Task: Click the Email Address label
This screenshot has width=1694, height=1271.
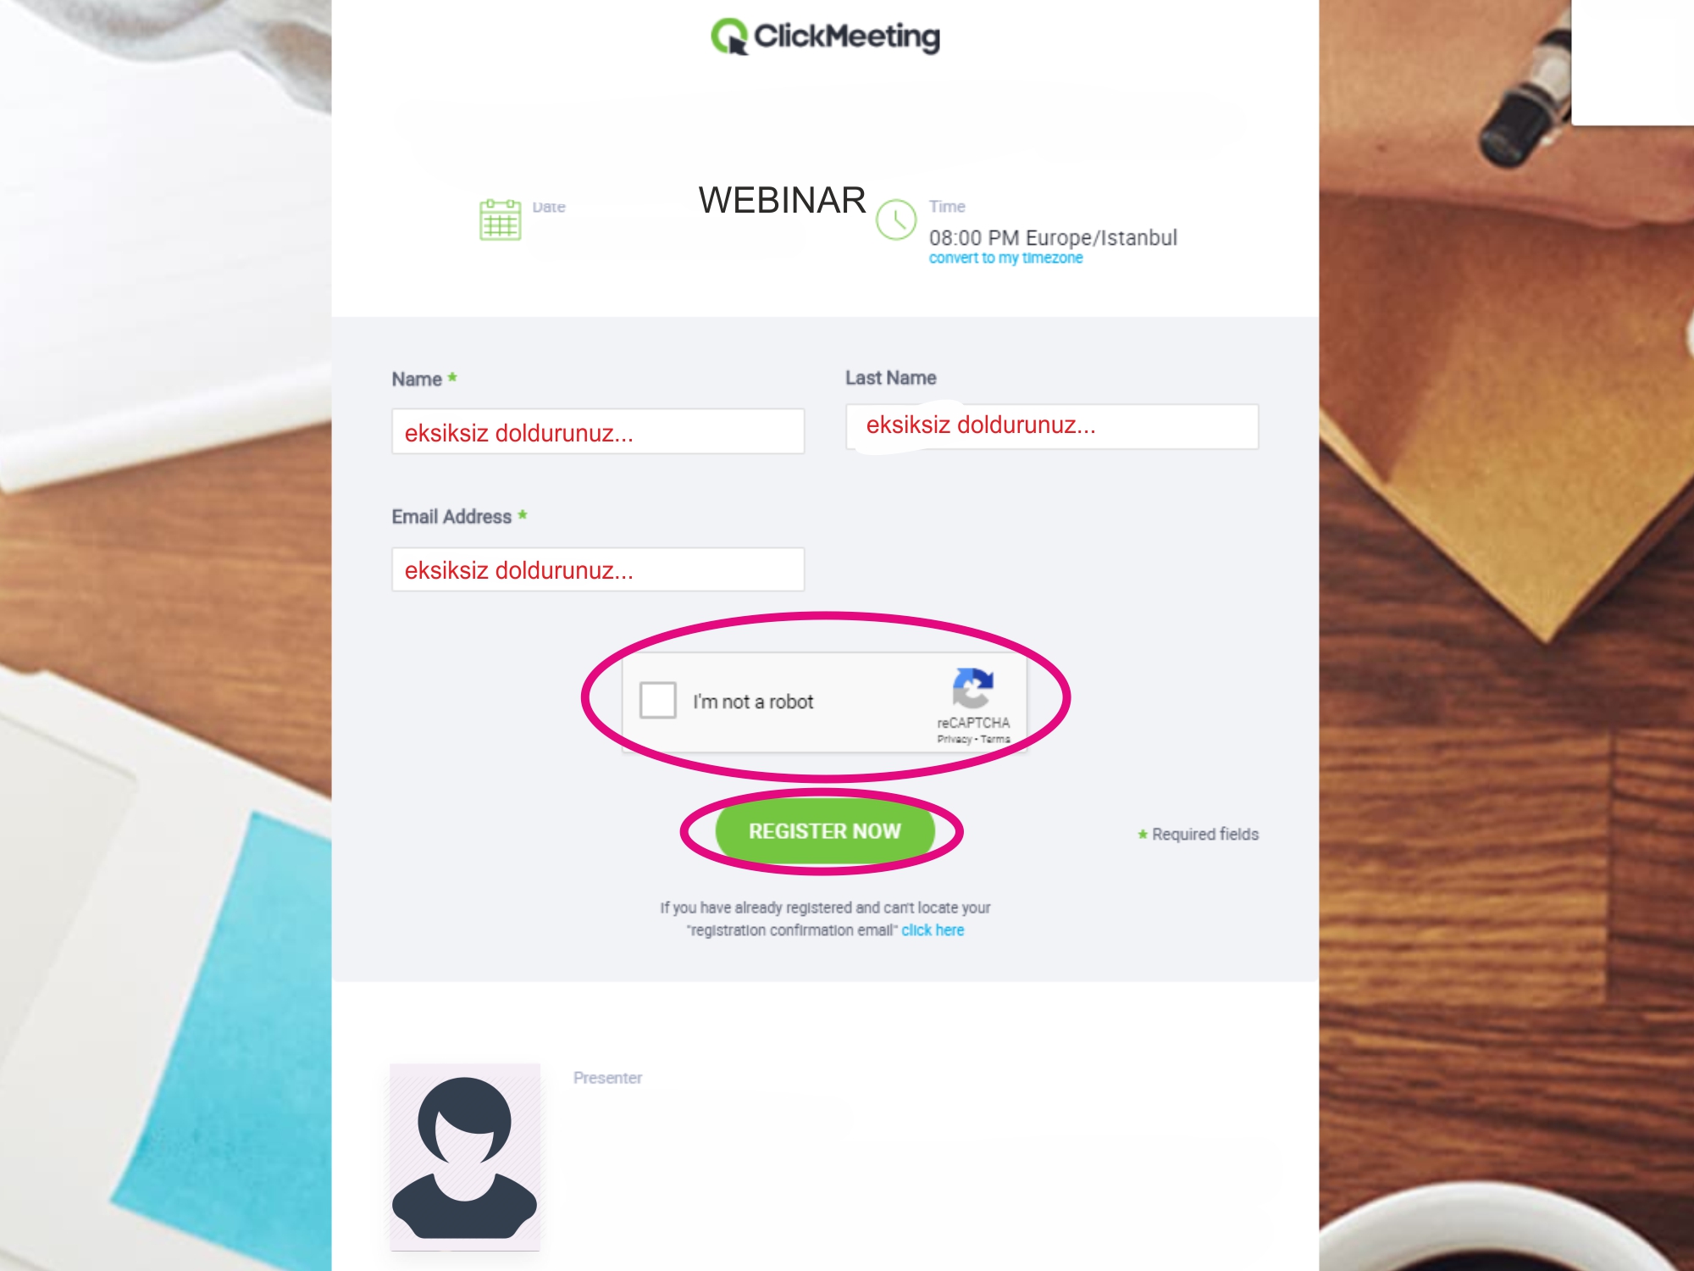Action: [x=451, y=517]
